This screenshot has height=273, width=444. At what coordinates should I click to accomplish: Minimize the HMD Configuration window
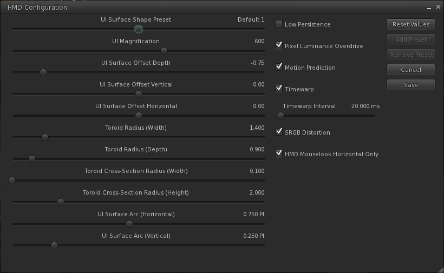[x=428, y=8]
